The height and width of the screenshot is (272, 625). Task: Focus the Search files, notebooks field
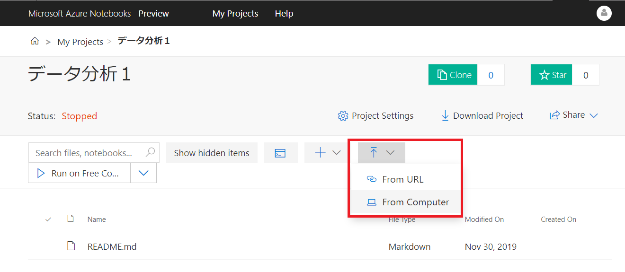[x=85, y=153]
